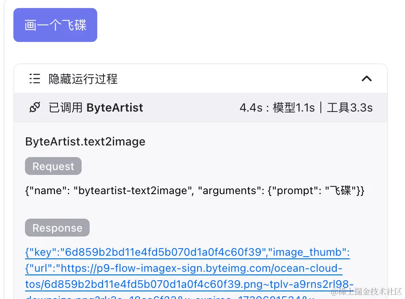
Task: Click the 画一个飞碟 prompt button
Action: [55, 25]
